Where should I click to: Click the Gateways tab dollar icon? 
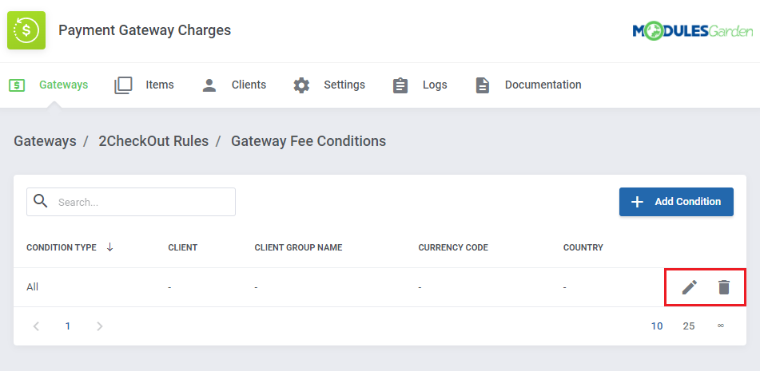(17, 85)
